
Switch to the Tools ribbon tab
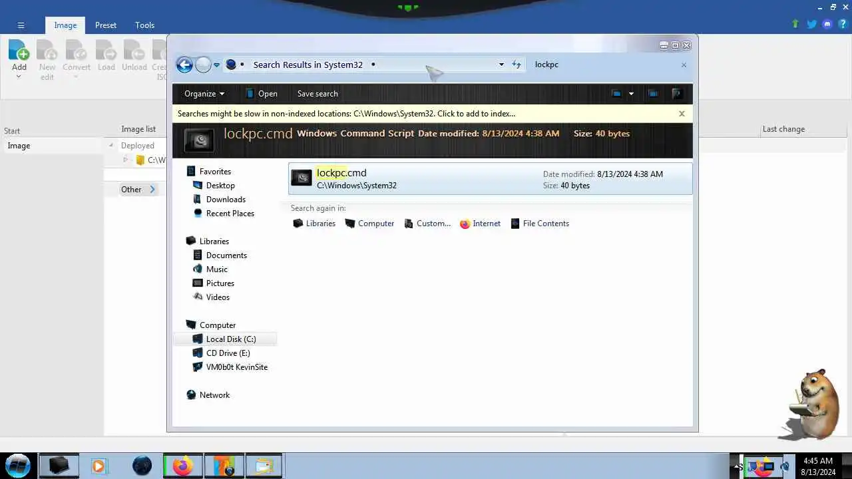coord(144,25)
